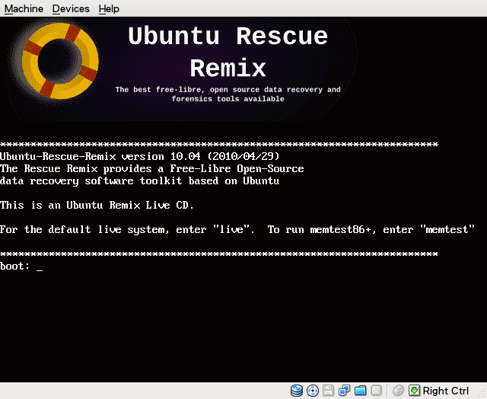Click the hard disk activity icon
The image size is (487, 399).
pos(297,391)
